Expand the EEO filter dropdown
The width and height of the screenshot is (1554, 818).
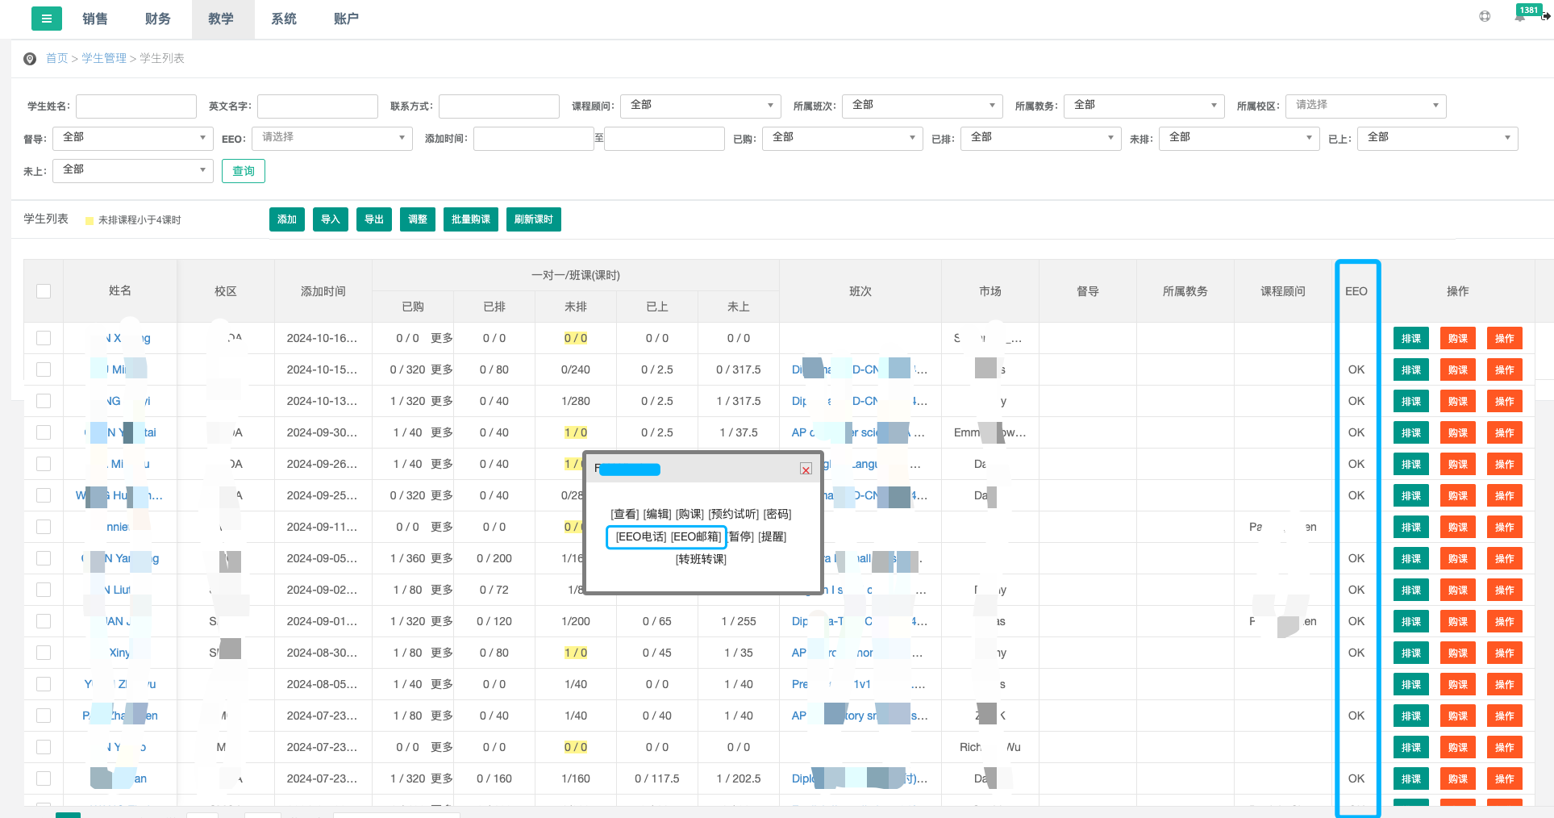(332, 138)
